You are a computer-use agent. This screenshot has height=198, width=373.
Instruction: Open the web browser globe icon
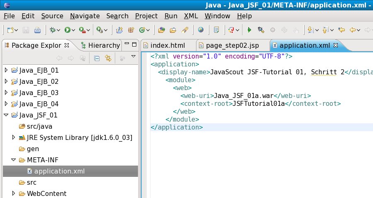click(201, 30)
